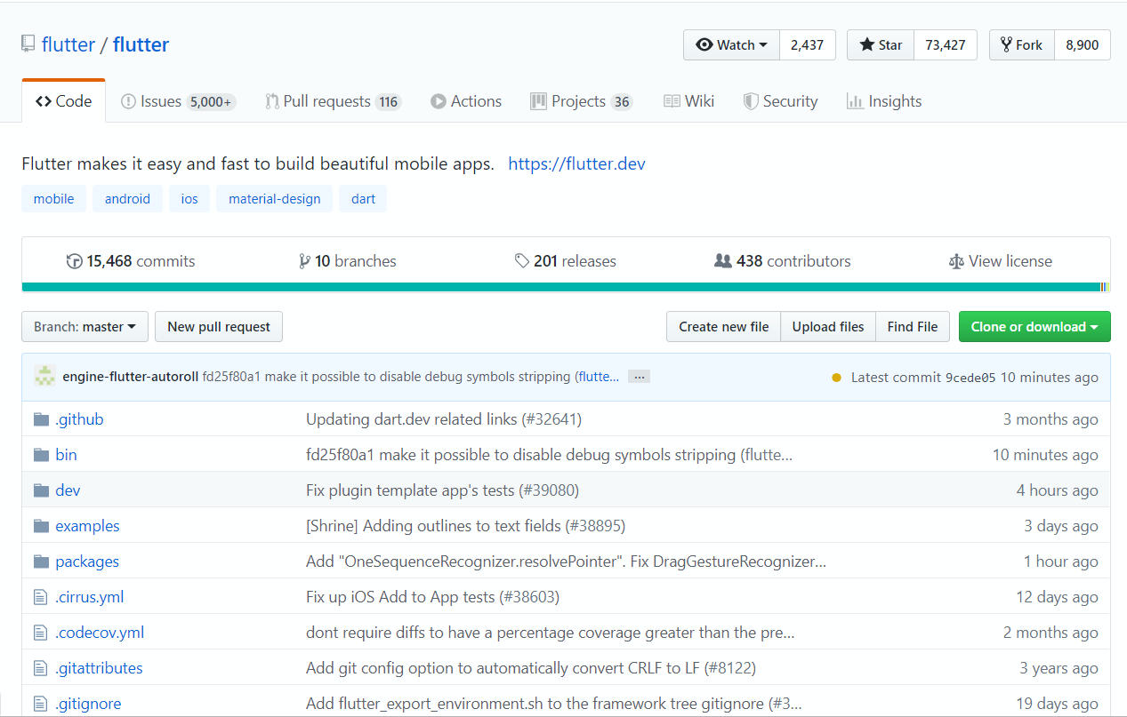
Task: Switch to the Code tab
Action: click(x=63, y=101)
